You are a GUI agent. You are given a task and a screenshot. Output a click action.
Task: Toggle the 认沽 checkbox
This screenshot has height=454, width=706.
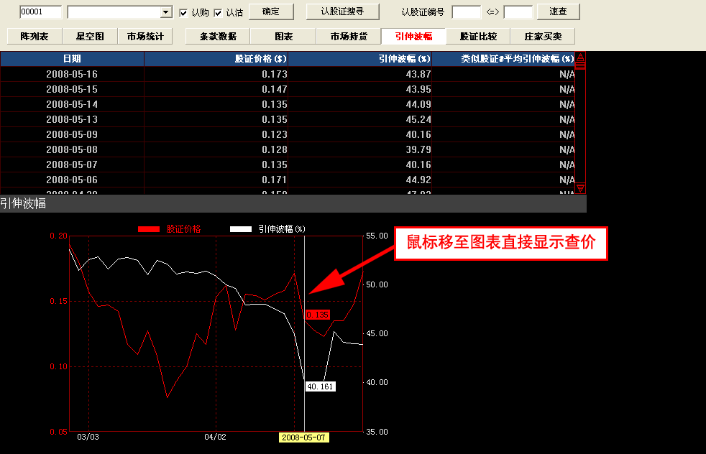coord(218,13)
